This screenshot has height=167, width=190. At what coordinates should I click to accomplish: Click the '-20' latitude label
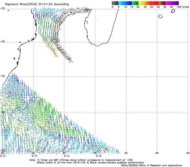(2, 8)
